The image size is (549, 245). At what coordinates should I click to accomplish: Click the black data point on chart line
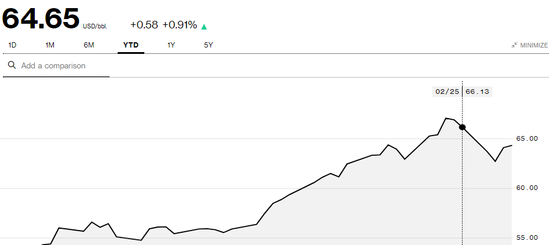[x=462, y=127]
